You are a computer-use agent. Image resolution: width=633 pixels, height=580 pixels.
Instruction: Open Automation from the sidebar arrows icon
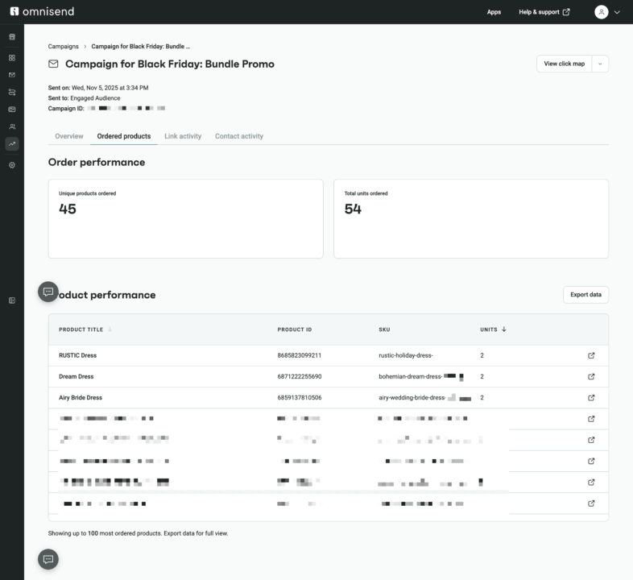tap(12, 92)
